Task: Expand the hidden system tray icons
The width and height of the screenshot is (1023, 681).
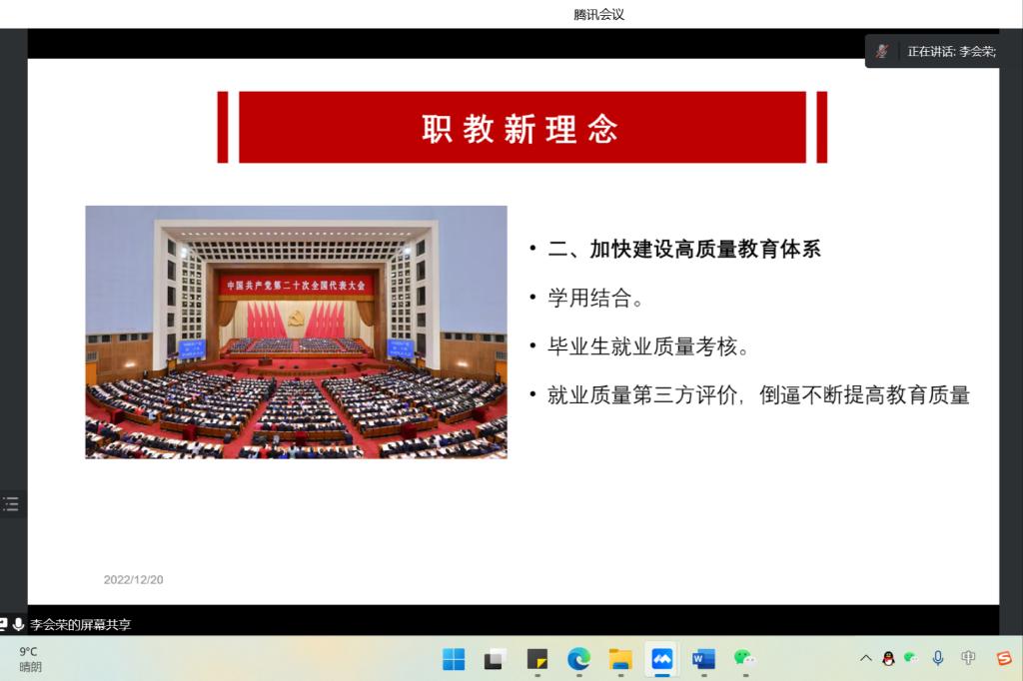Action: (x=865, y=658)
